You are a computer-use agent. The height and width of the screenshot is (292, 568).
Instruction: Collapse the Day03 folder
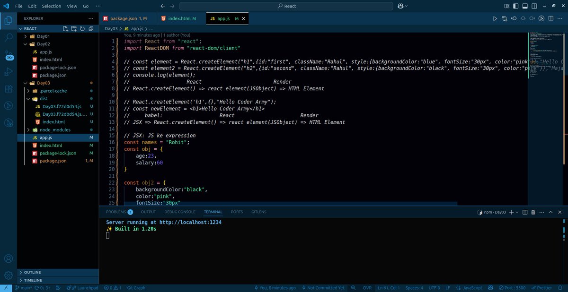26,83
